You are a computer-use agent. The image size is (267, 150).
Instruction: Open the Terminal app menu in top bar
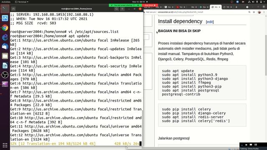[22, 2]
